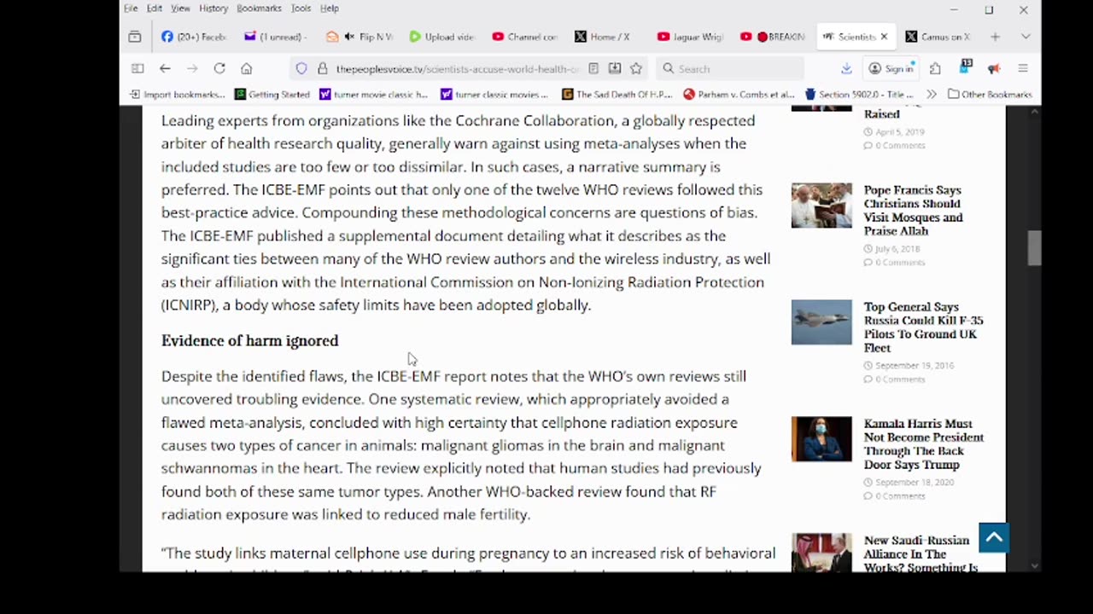The height and width of the screenshot is (614, 1093).
Task: Open the Firefox application menu
Action: [x=1023, y=68]
